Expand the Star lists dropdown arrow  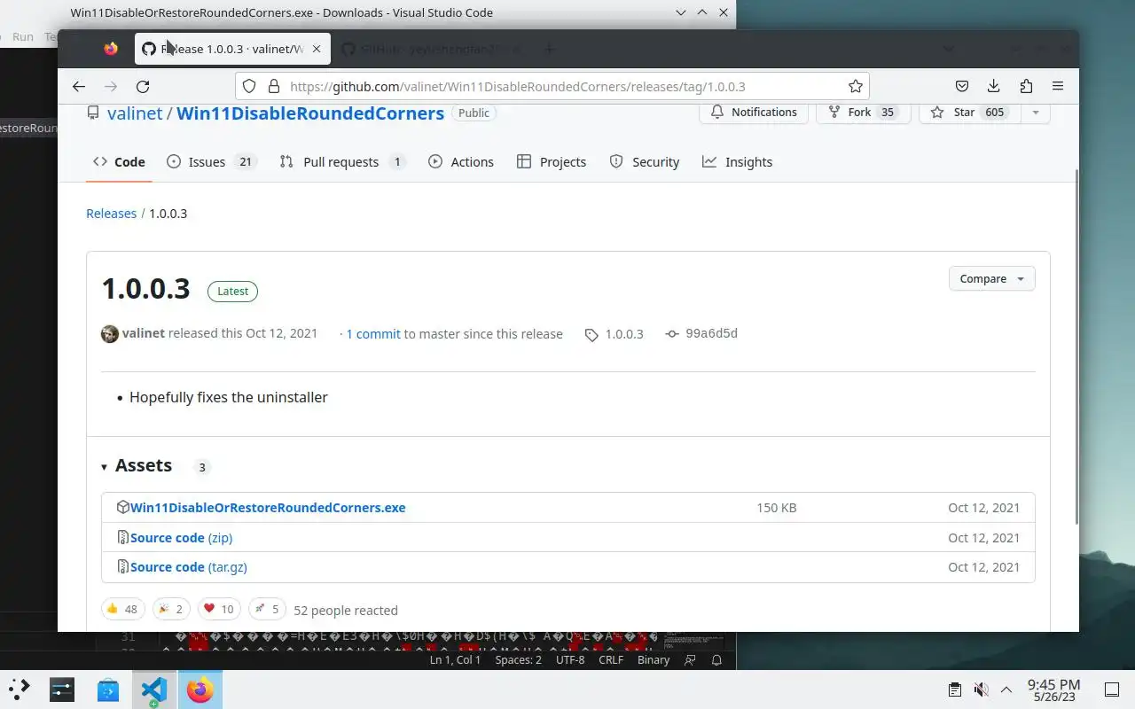pyautogui.click(x=1035, y=113)
